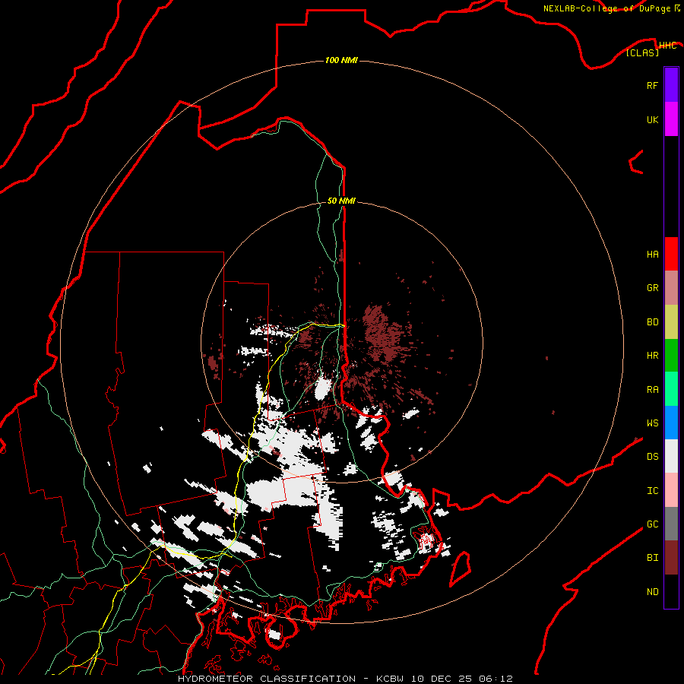Click the HHC product label

click(667, 46)
